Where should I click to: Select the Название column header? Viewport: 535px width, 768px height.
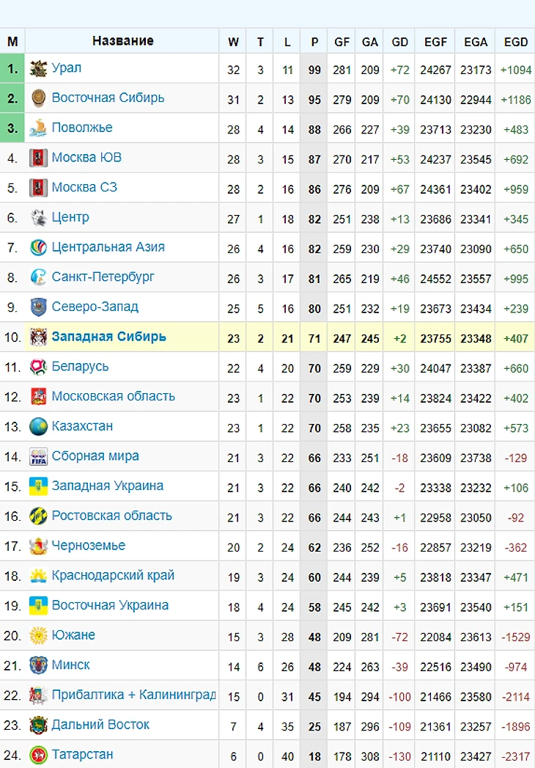point(122,40)
